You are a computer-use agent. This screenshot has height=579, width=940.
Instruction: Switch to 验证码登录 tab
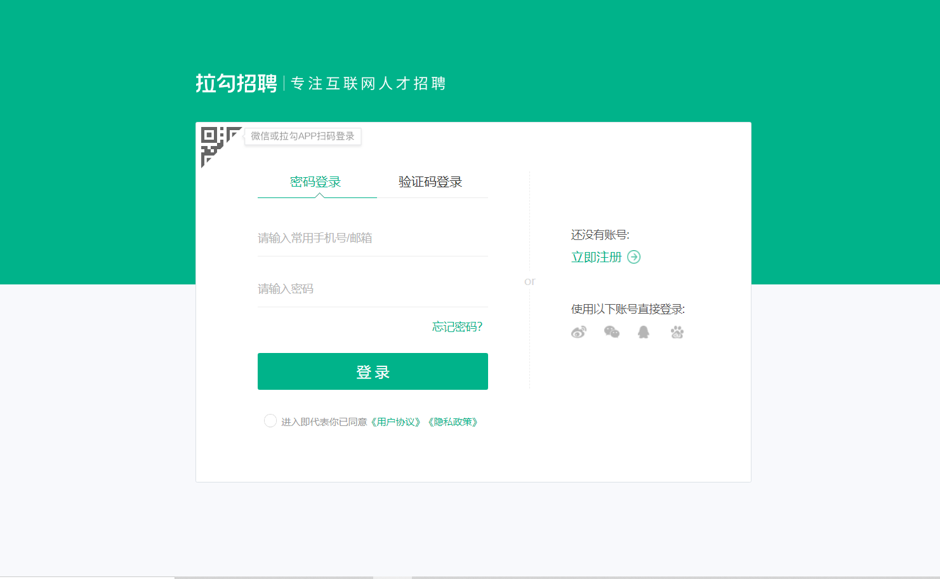[430, 182]
